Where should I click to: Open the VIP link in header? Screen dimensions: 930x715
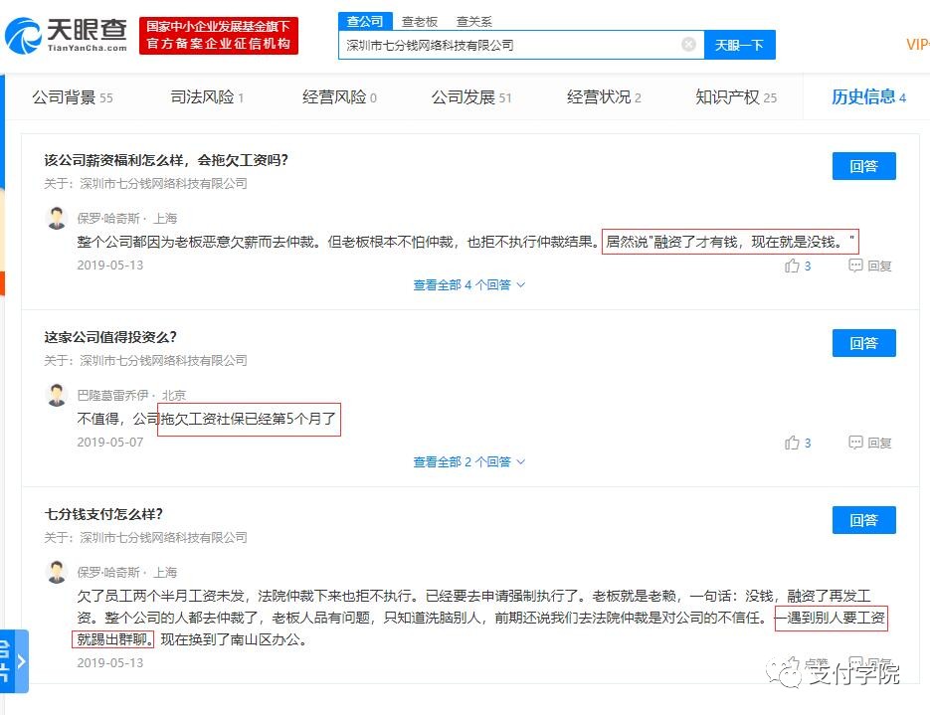click(917, 45)
